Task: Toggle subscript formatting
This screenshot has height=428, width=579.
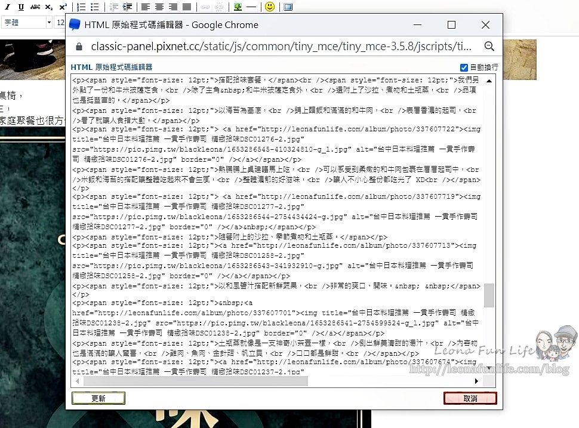Action: 49,7
